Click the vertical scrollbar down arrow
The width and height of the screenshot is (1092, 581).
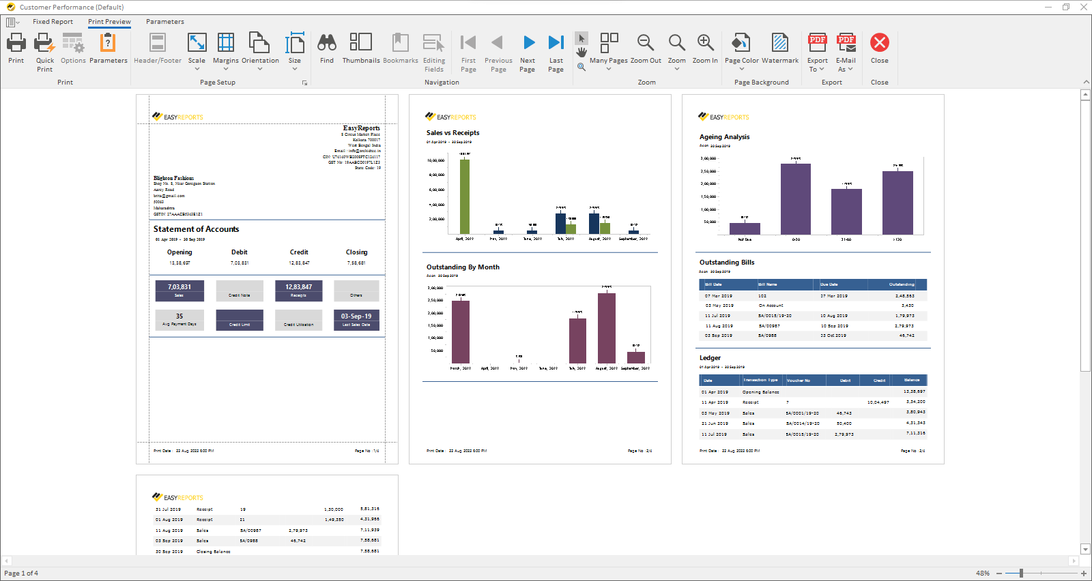(x=1085, y=549)
